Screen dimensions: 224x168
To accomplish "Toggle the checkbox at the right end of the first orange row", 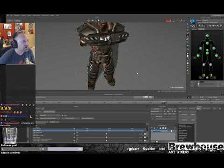I will click(x=145, y=134).
